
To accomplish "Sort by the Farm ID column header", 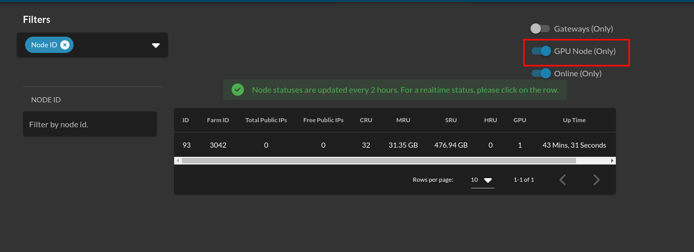I will point(218,120).
